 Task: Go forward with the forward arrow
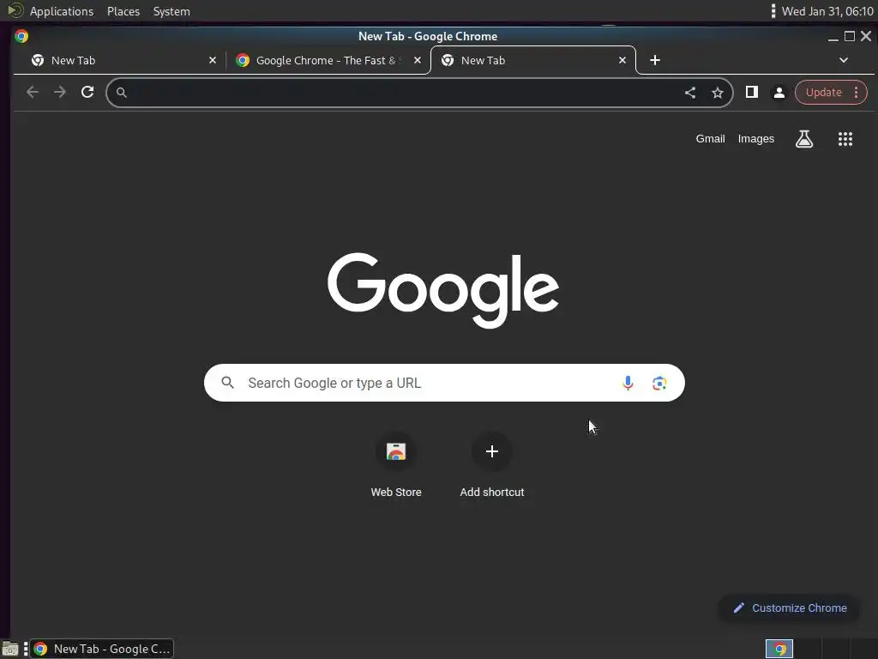tap(60, 93)
